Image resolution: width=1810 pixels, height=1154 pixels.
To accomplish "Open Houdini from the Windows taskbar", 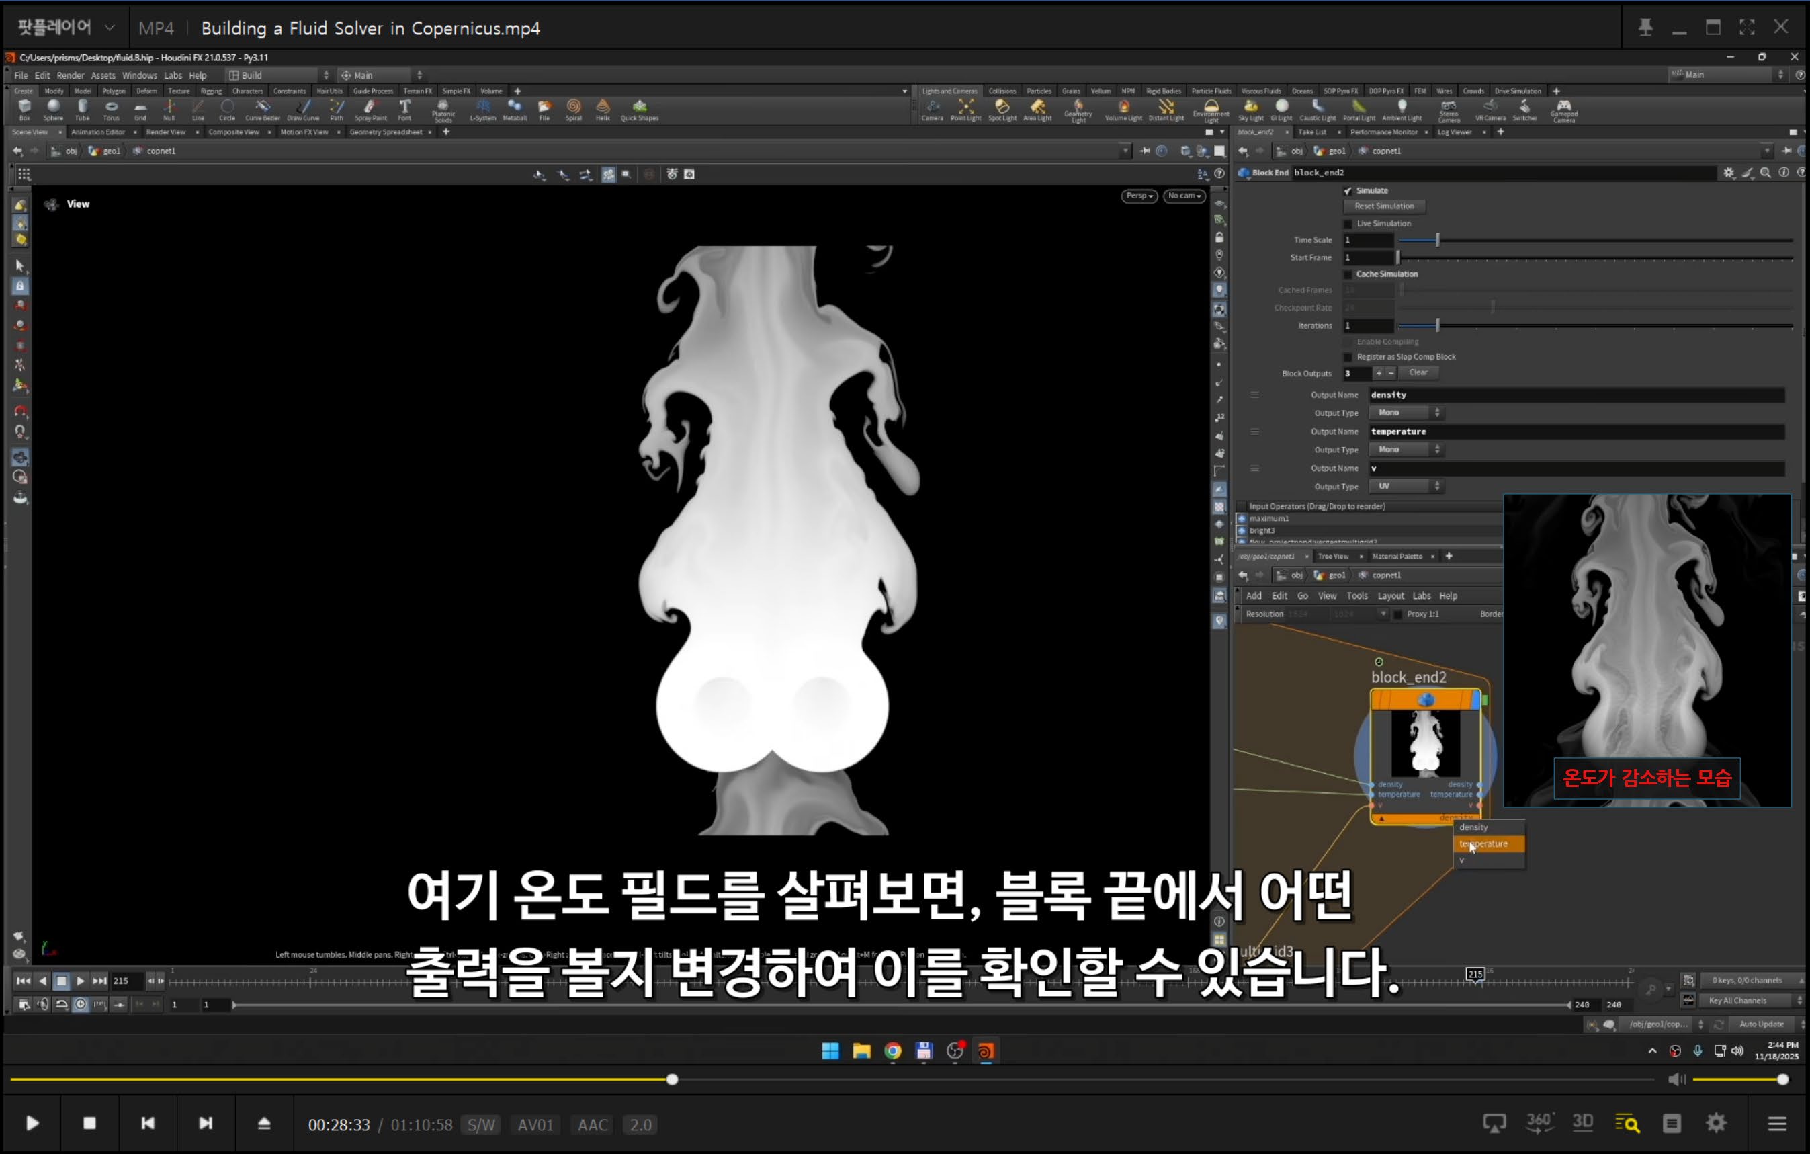I will coord(986,1050).
